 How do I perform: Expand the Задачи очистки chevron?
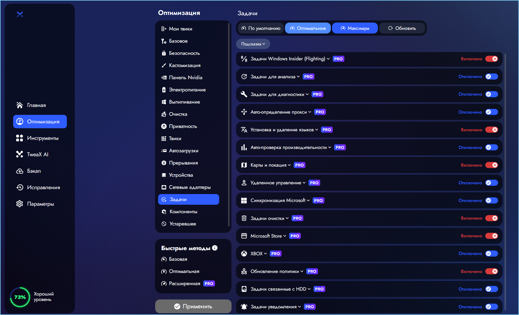(287, 218)
